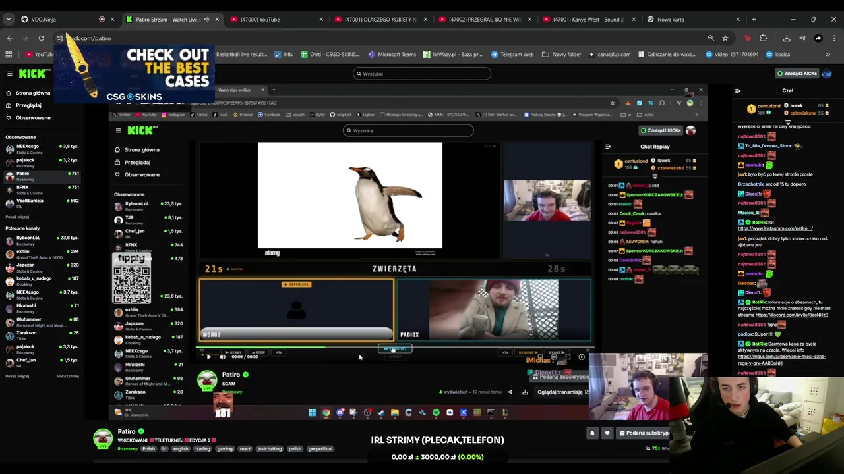Collapse recommended list with Pokaż mniej

(68, 376)
